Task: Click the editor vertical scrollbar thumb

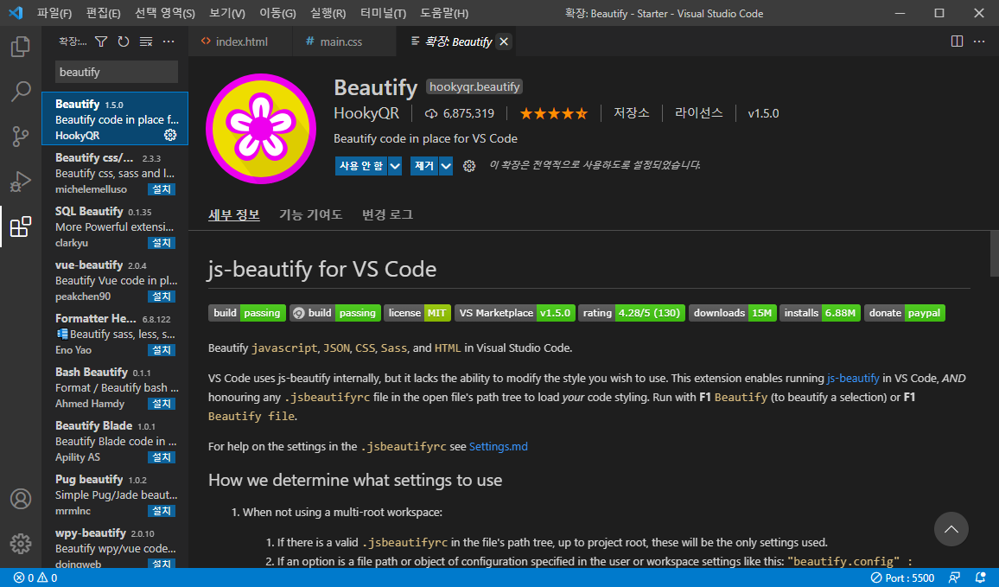Action: [994, 253]
